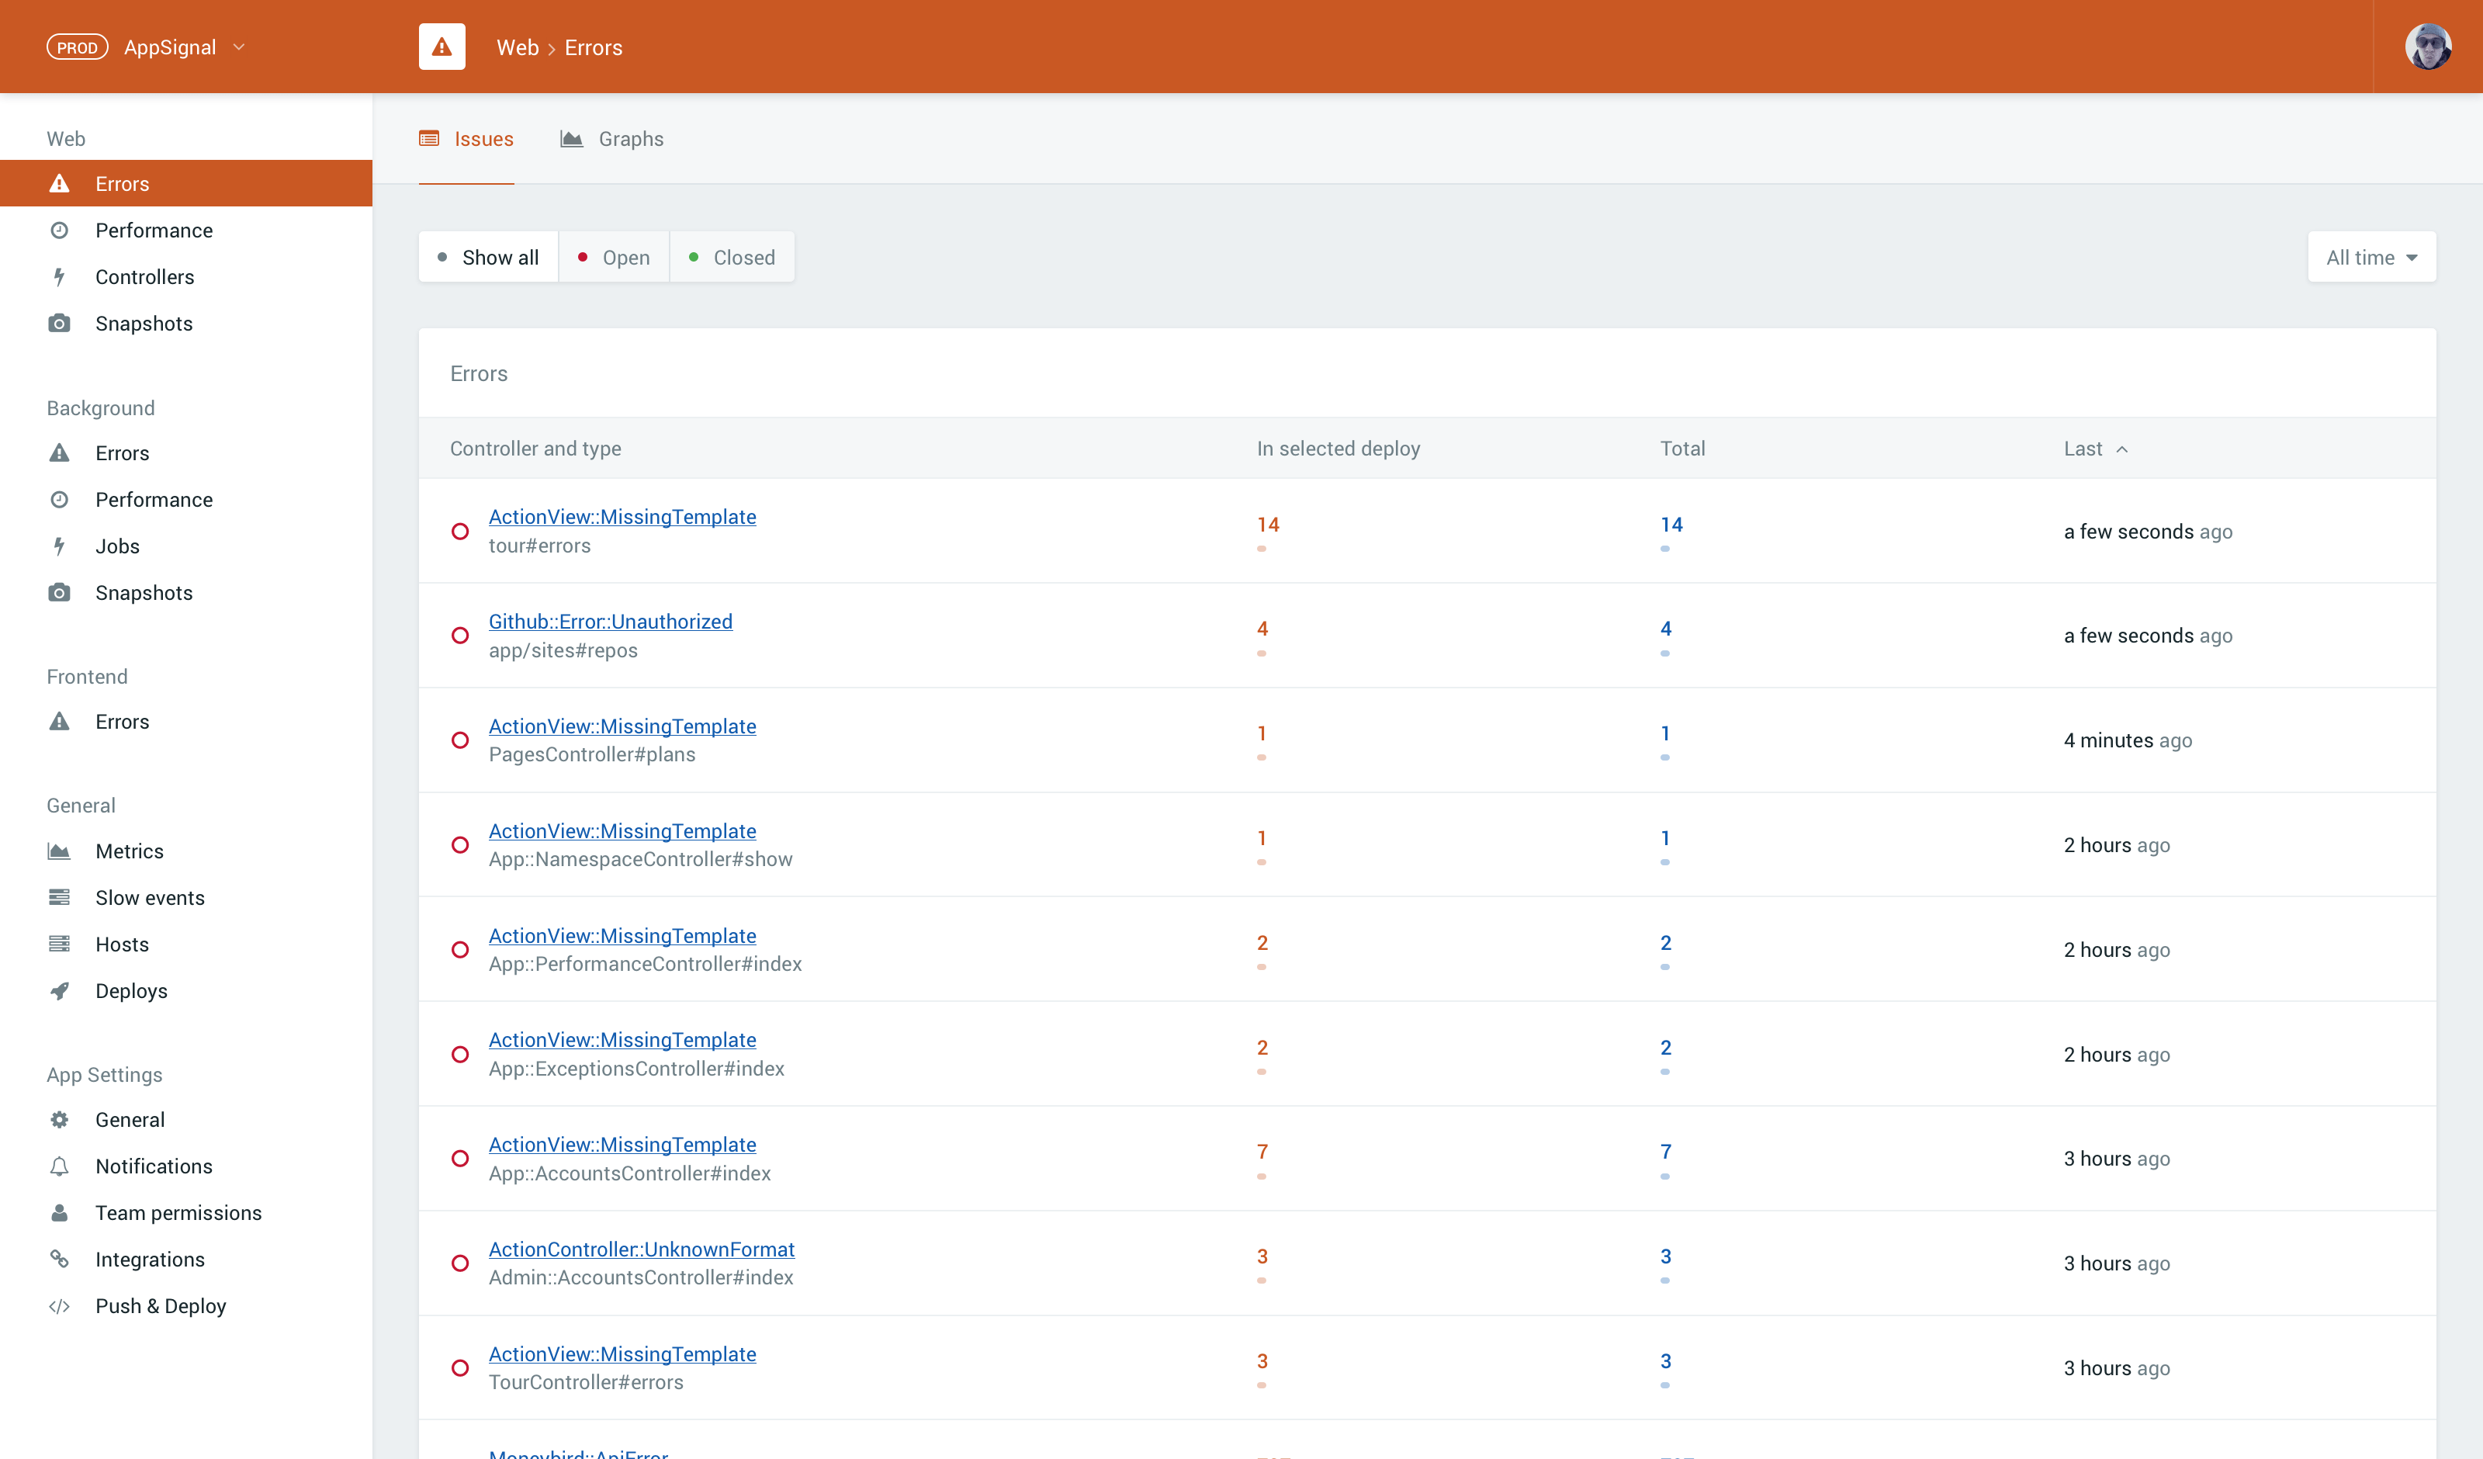Click the user avatar in top right
2483x1459 pixels.
pos(2427,47)
